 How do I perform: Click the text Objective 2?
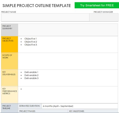pyautogui.click(x=31, y=42)
